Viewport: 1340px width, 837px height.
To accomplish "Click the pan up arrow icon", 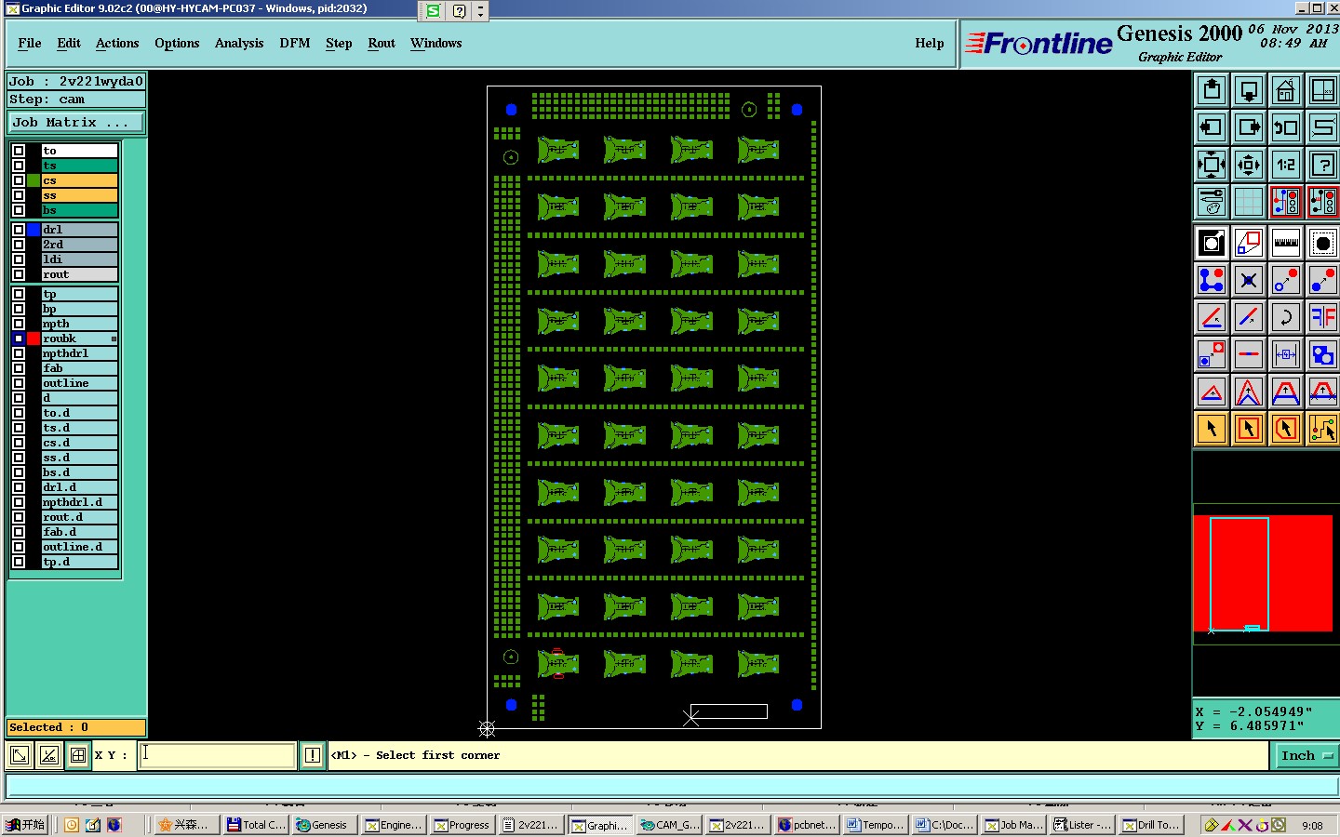I will (x=1212, y=90).
